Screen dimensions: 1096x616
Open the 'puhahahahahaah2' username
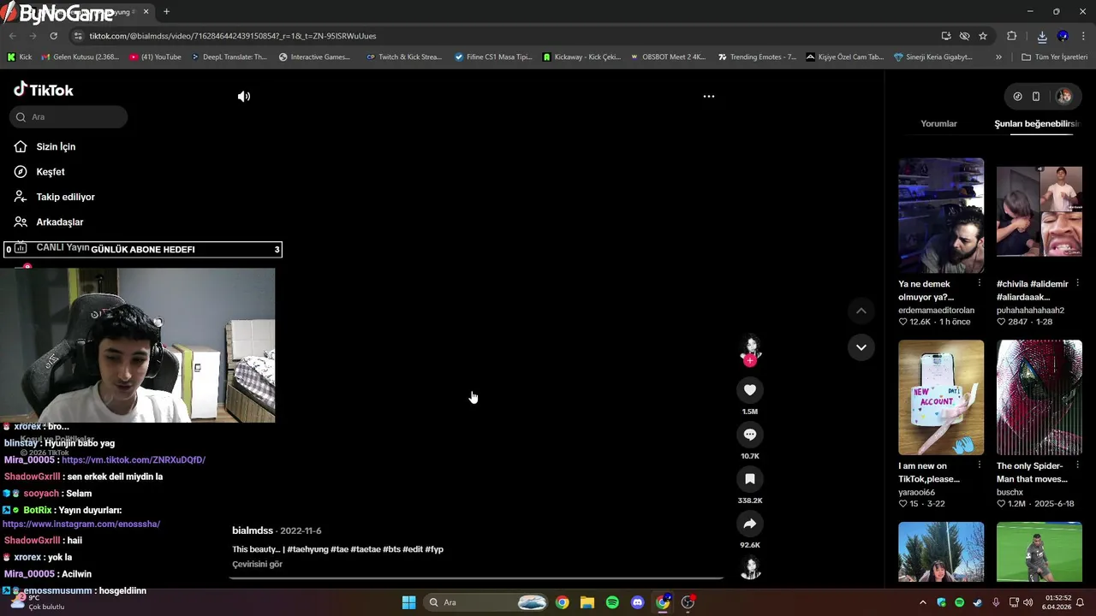tap(1030, 311)
